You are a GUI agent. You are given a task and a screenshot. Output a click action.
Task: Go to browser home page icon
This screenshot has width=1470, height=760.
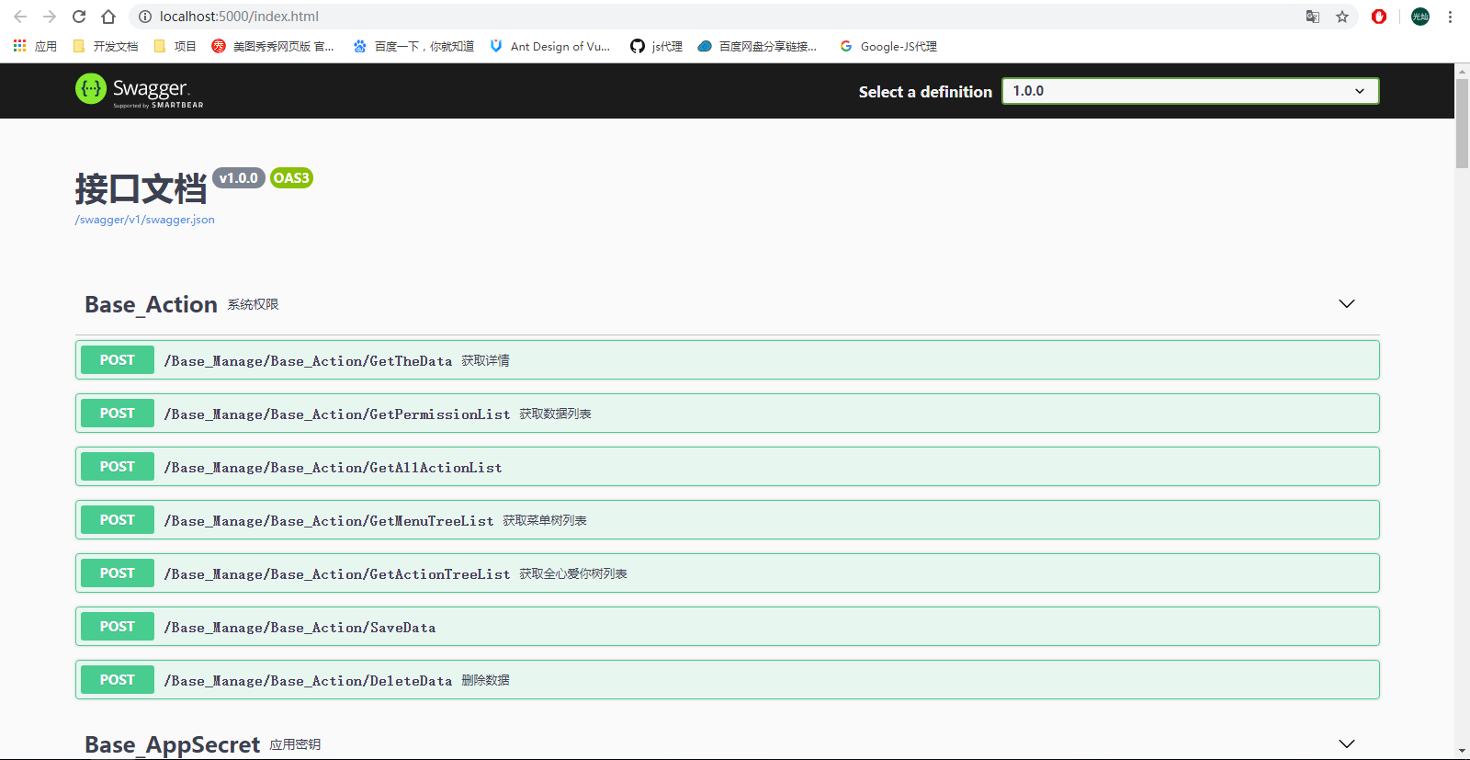coord(108,17)
